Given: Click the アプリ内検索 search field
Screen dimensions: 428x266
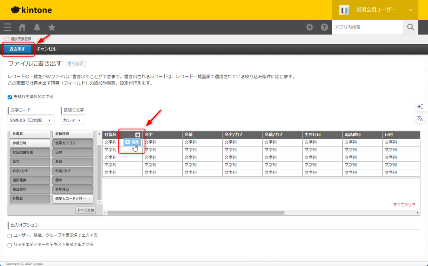Looking at the screenshot, I should [x=367, y=27].
